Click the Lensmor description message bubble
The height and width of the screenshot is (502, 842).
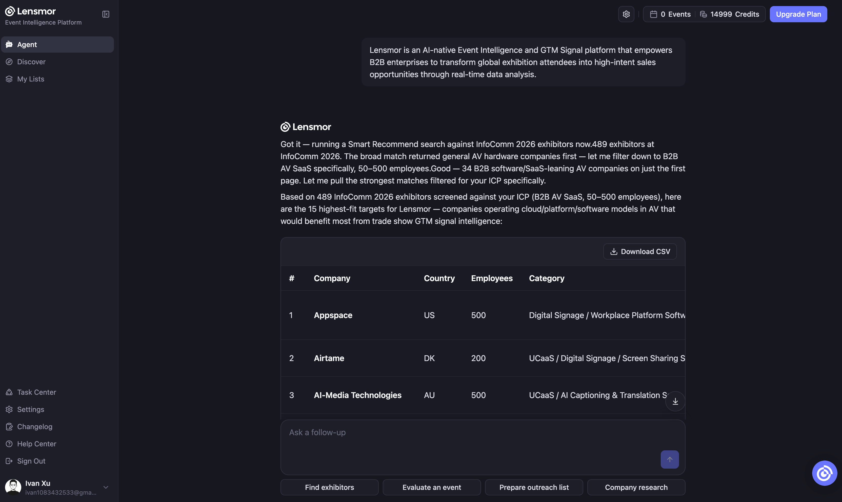coord(523,62)
